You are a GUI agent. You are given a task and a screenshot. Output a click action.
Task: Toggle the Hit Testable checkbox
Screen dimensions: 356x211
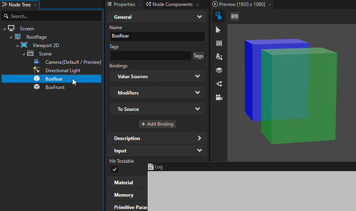point(115,169)
